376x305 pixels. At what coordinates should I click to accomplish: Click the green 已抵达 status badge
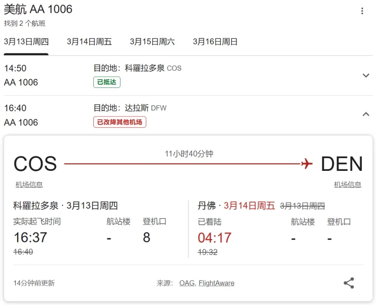[x=107, y=82]
